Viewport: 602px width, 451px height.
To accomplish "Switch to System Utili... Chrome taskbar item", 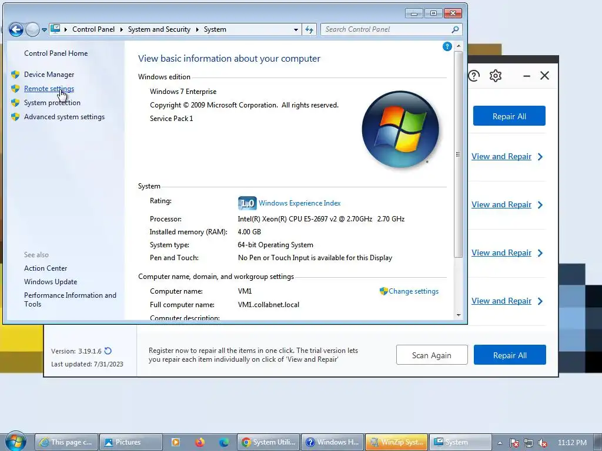I will click(269, 442).
